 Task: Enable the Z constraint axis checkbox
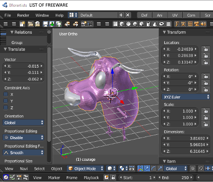point(6,108)
